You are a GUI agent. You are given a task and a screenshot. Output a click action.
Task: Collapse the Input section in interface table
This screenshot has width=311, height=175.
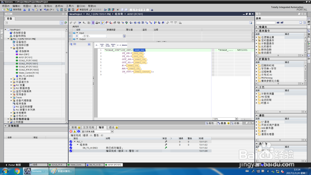click(77, 33)
